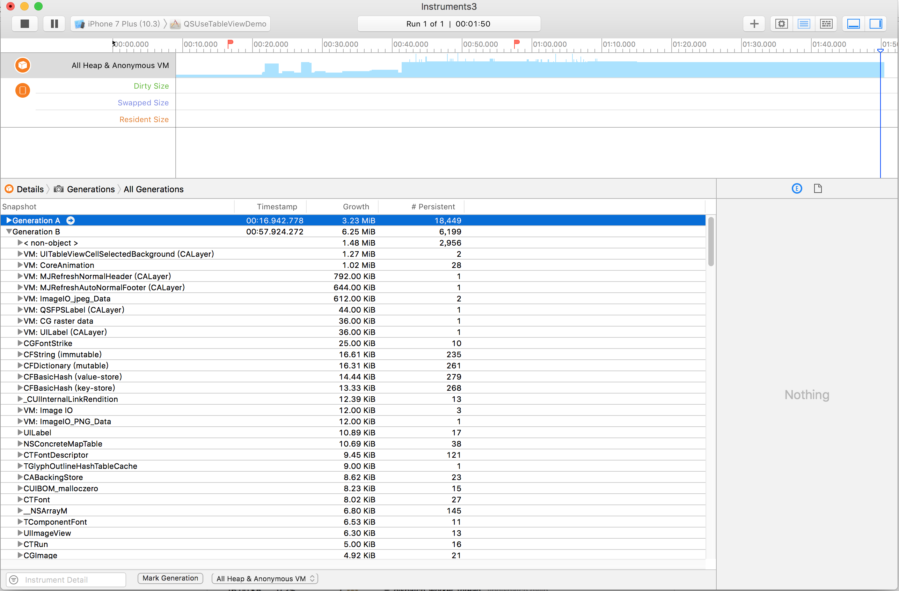Open the record settings document icon
Screen dimensions: 899x591
click(x=818, y=189)
